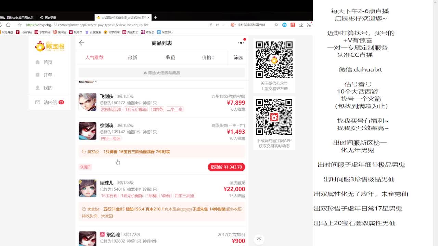Open the 筛选 filter panel

coord(238,57)
